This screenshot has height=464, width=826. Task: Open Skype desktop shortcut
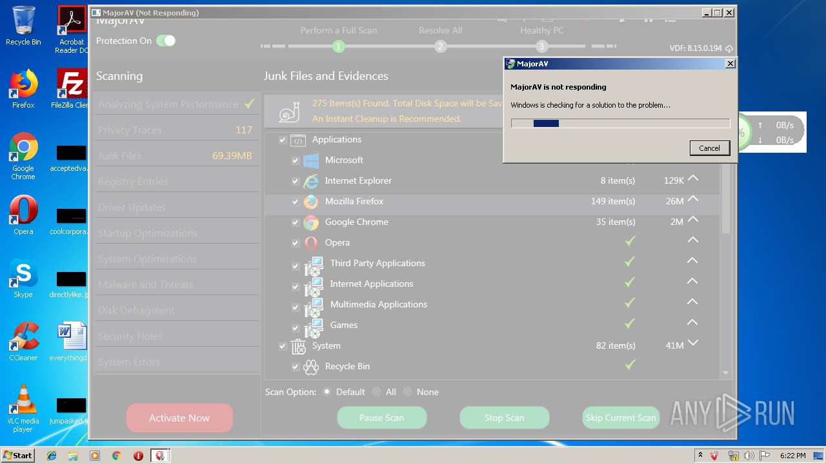coord(23,278)
